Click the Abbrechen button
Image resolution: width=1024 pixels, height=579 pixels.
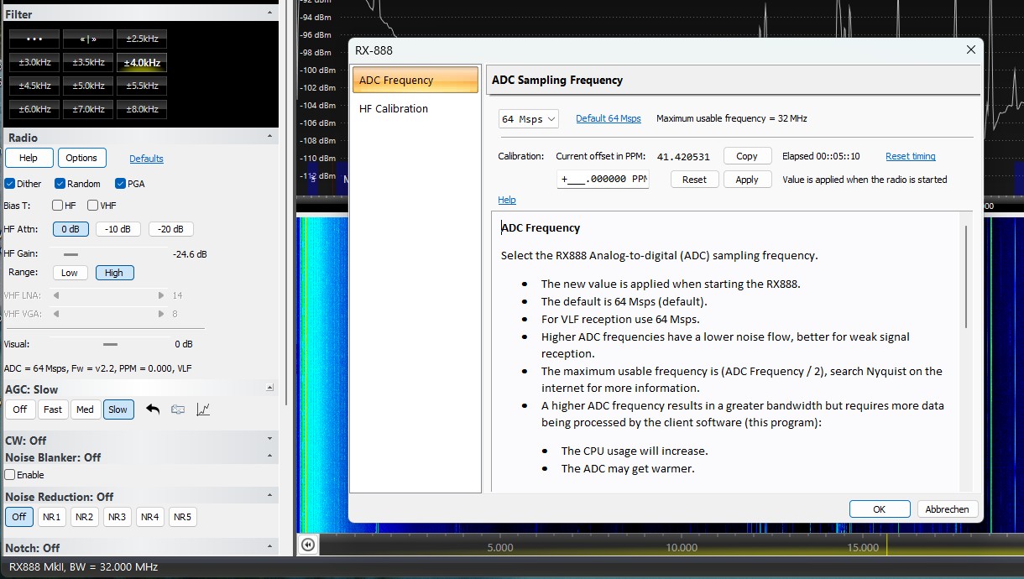[948, 509]
